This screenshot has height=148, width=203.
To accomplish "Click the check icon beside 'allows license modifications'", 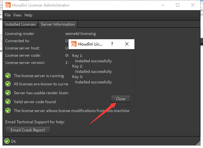I will (8, 110).
